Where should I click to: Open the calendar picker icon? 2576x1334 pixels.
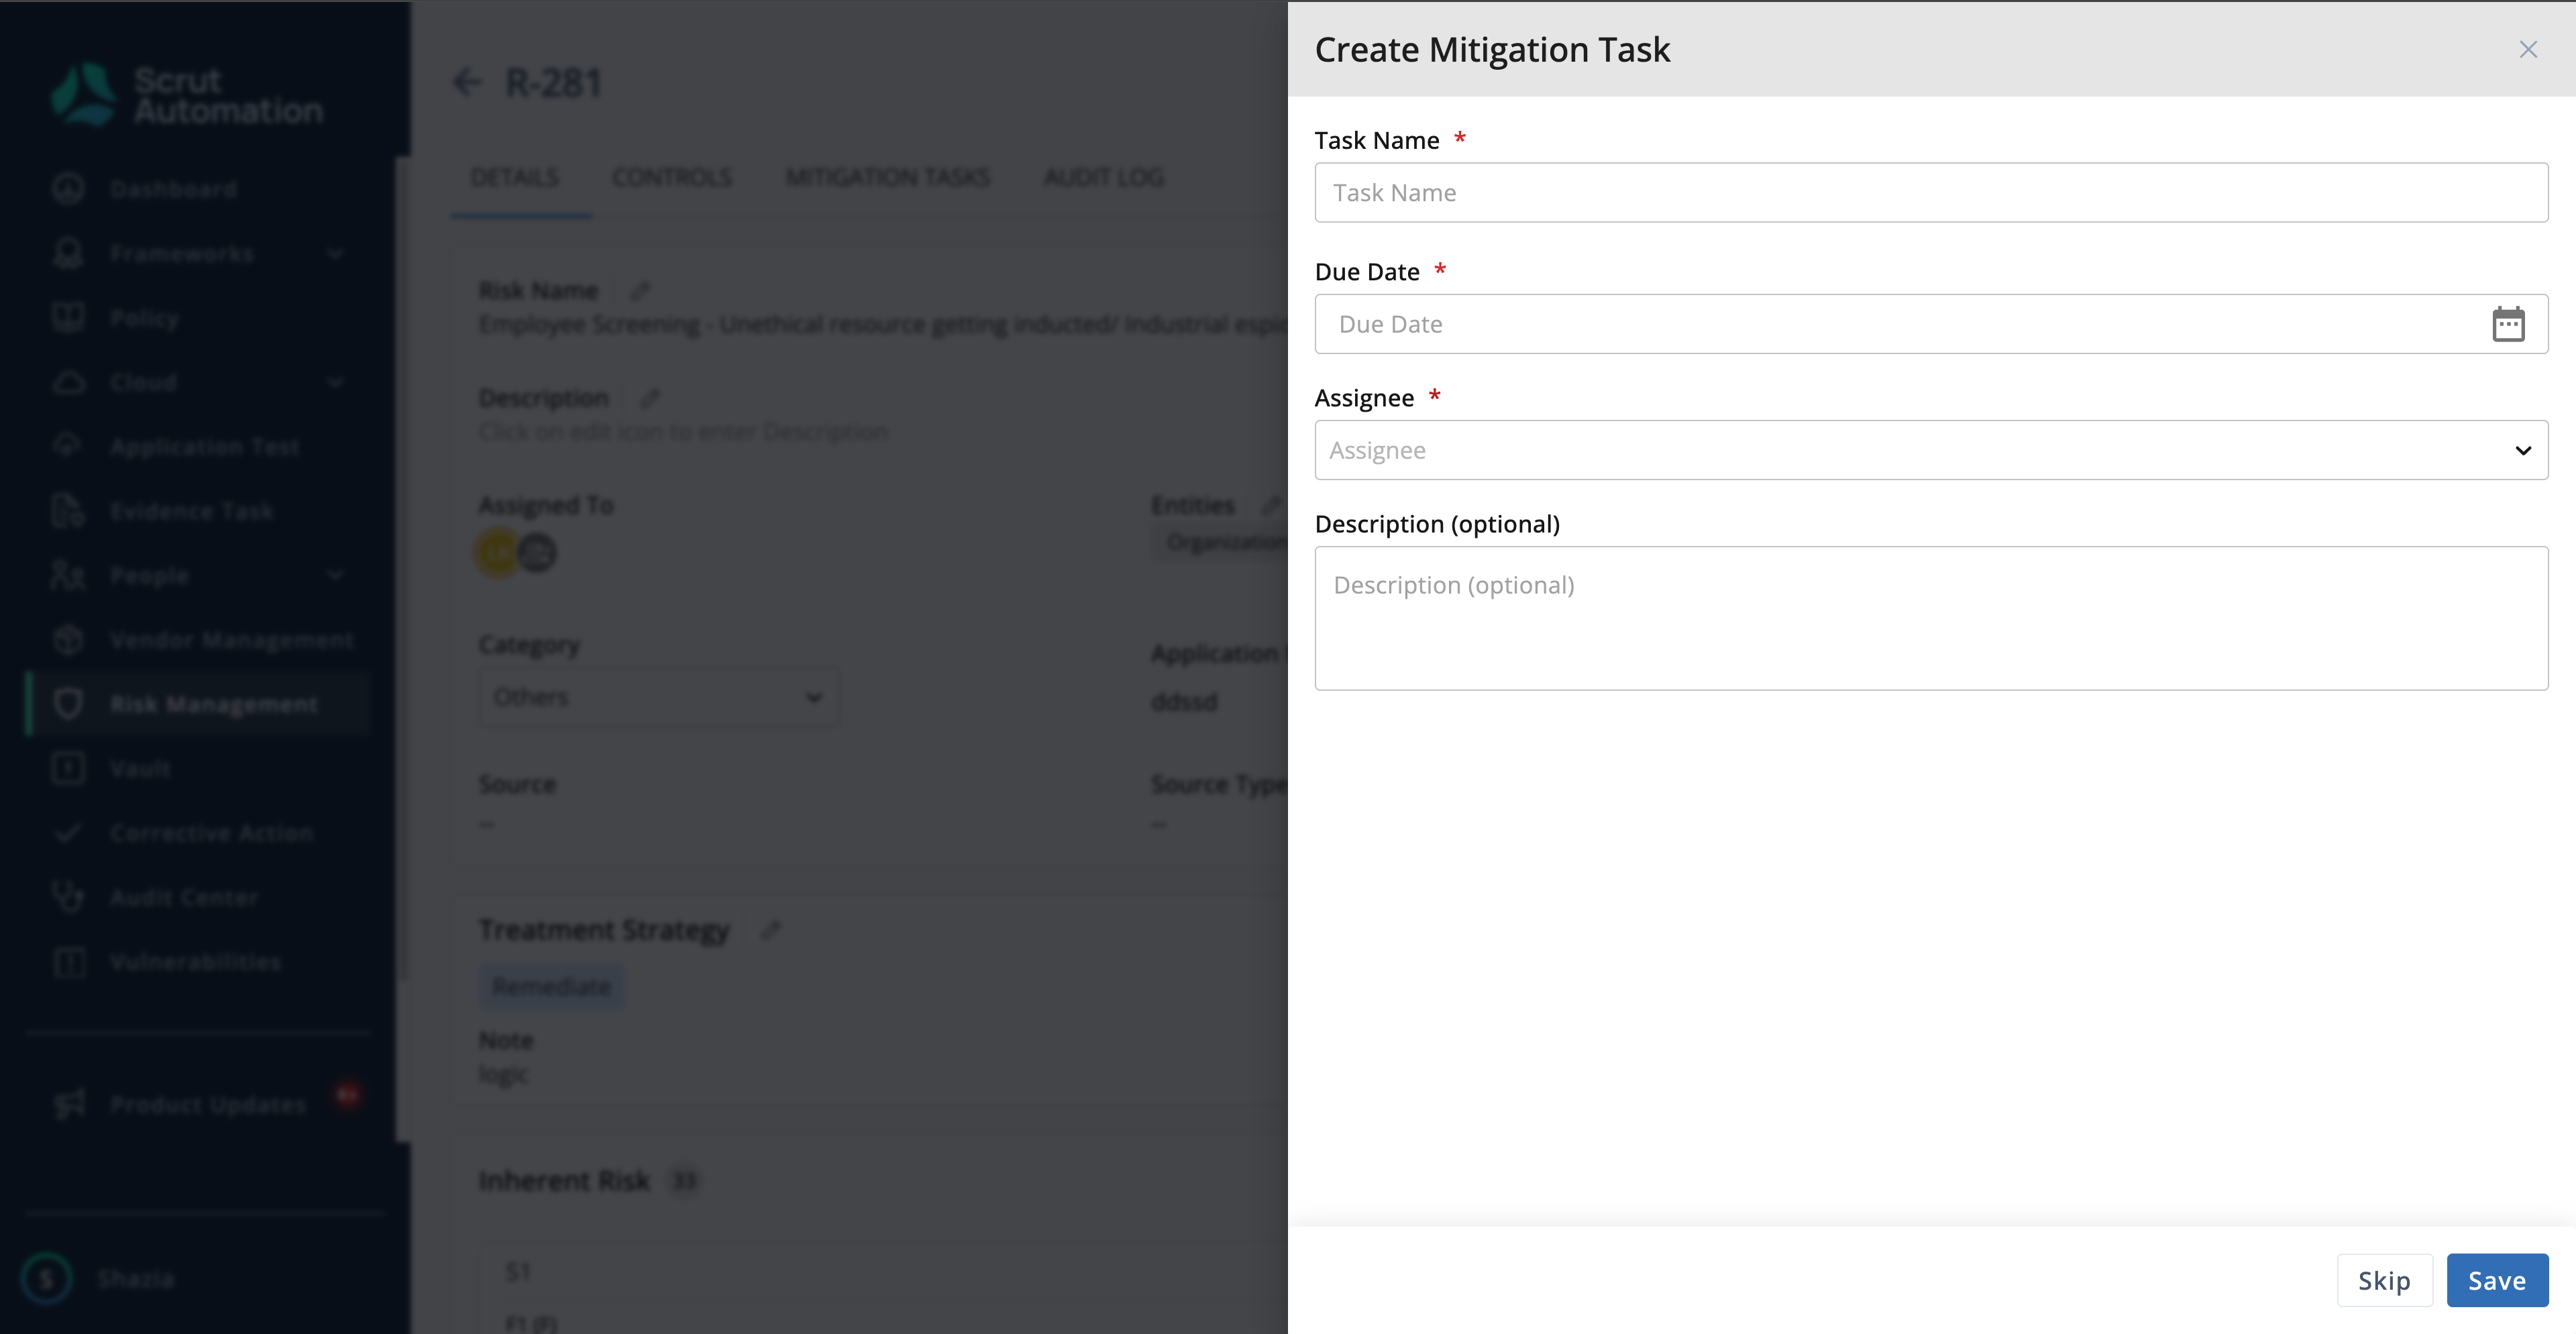point(2508,324)
